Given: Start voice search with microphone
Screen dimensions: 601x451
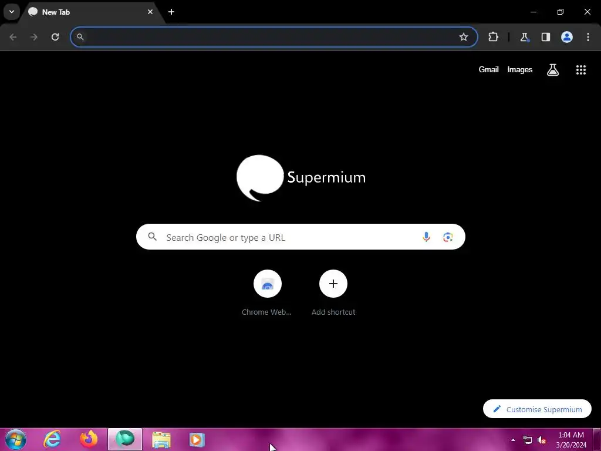Looking at the screenshot, I should (x=426, y=237).
